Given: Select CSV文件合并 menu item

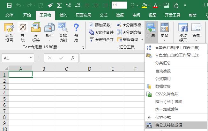Looking at the screenshot, I should coord(167,94).
